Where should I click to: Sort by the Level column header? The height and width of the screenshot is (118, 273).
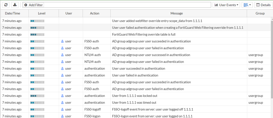[42, 13]
